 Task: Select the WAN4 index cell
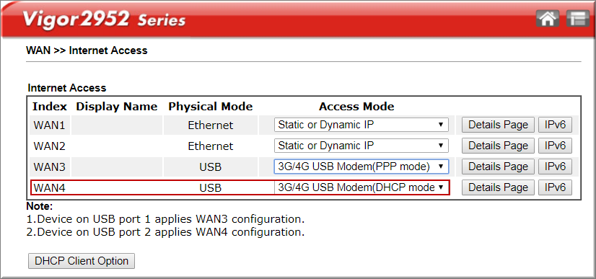tap(49, 187)
